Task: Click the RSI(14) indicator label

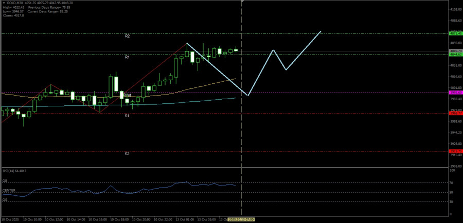Action: tap(14, 172)
